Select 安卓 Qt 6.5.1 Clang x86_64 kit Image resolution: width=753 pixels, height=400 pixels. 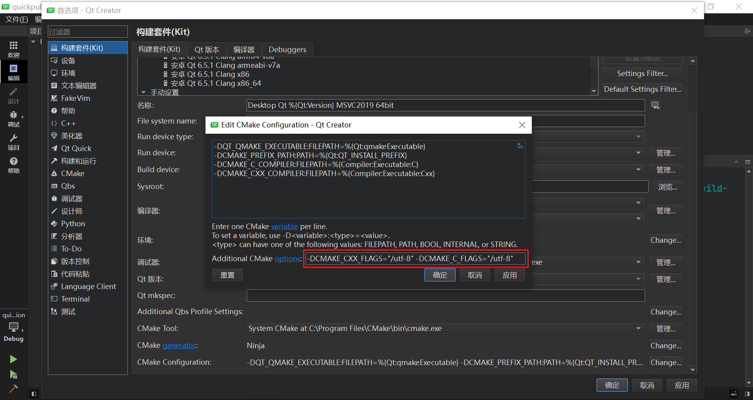(x=216, y=83)
